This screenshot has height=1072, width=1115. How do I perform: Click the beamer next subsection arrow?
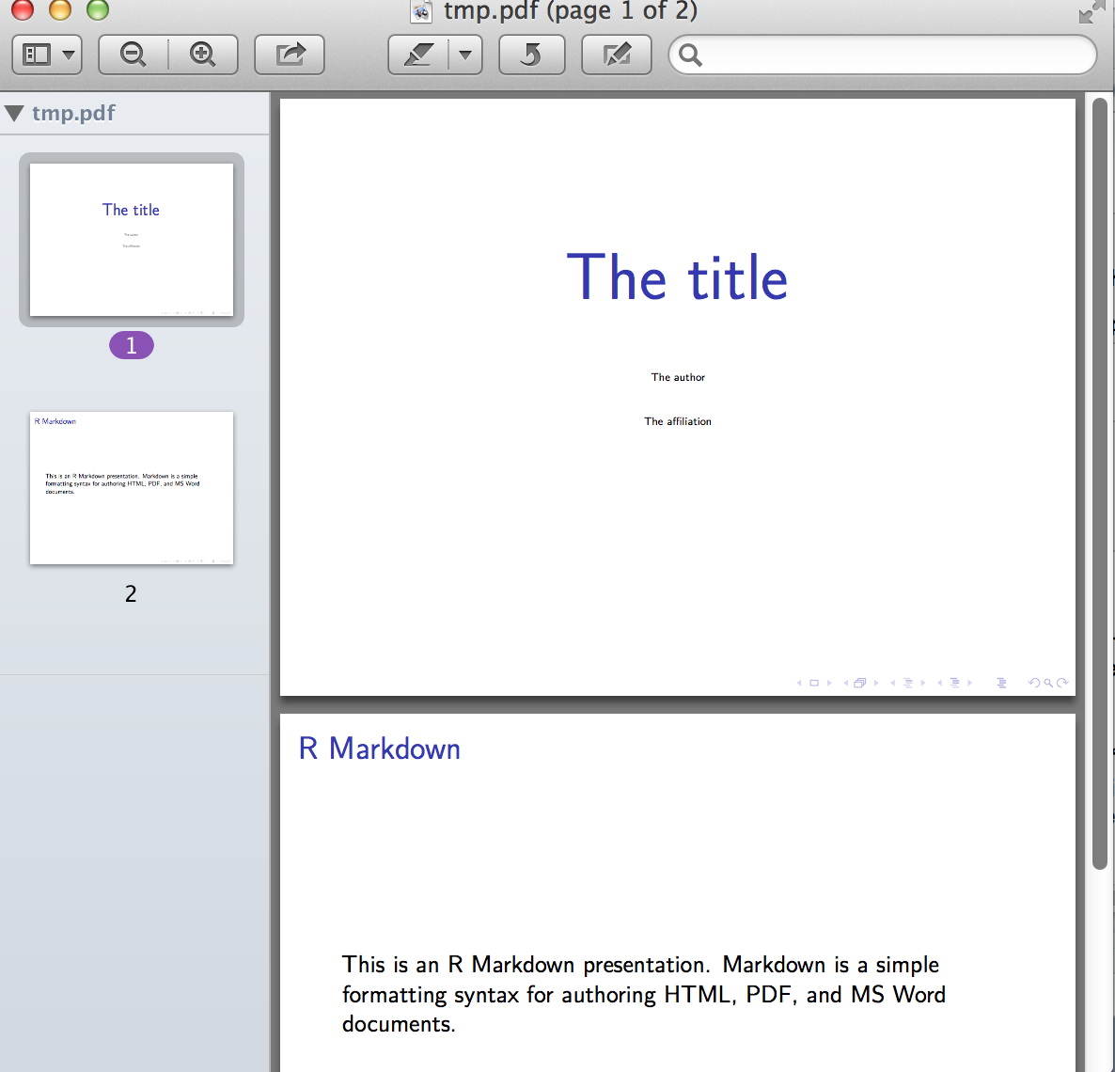(923, 683)
